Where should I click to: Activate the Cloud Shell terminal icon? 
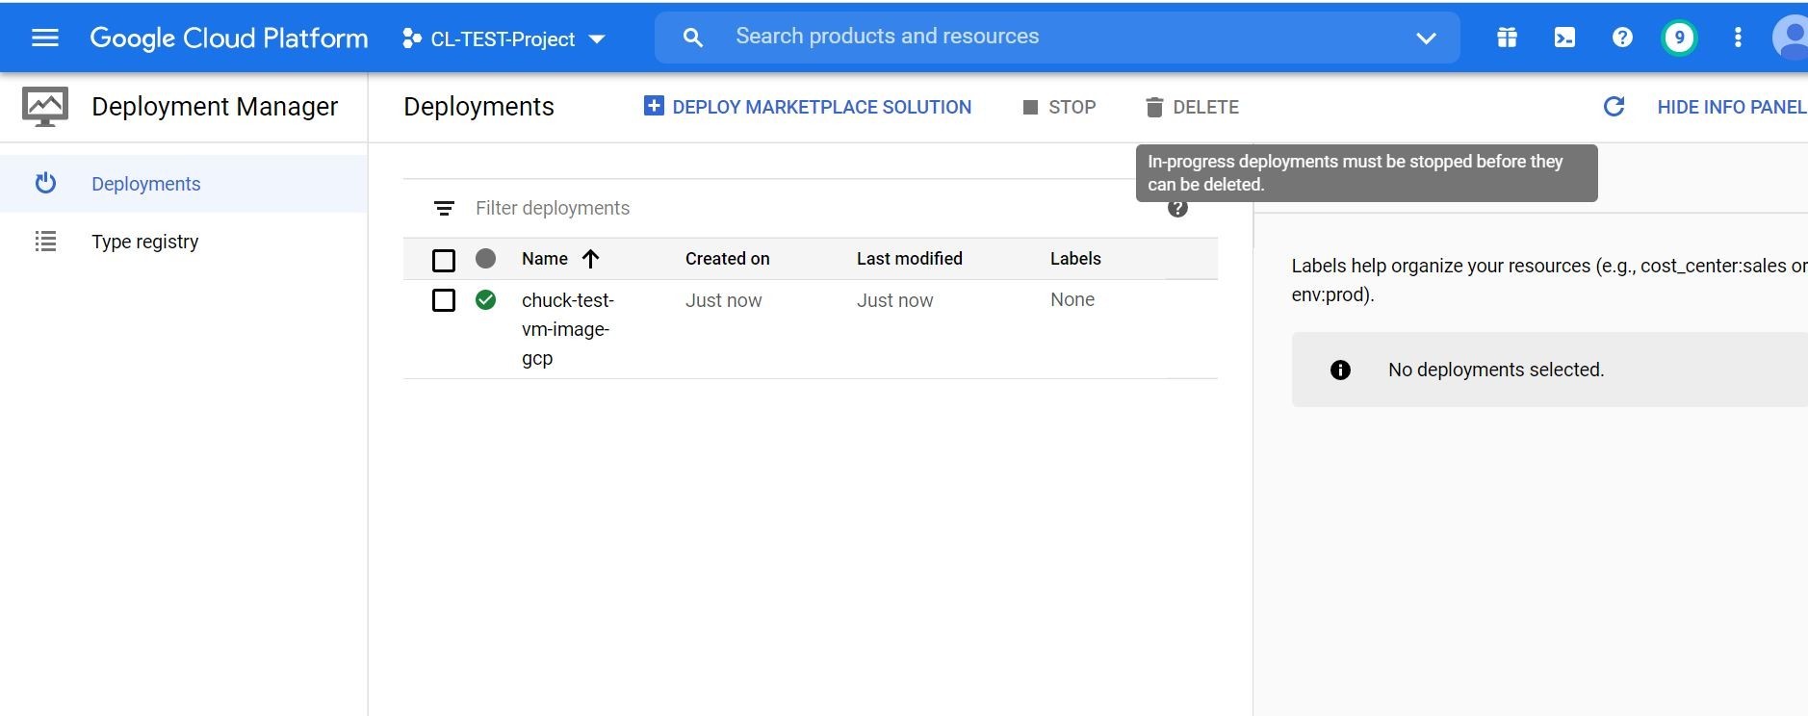[x=1564, y=38]
